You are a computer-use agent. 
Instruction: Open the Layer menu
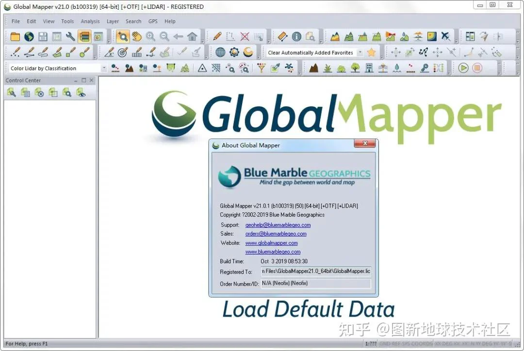coord(113,21)
